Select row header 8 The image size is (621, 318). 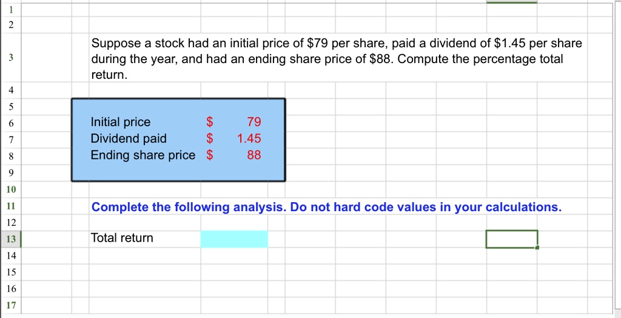11,156
